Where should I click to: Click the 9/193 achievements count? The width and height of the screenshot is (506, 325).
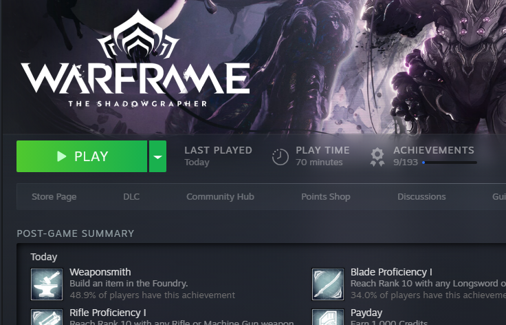coord(406,162)
